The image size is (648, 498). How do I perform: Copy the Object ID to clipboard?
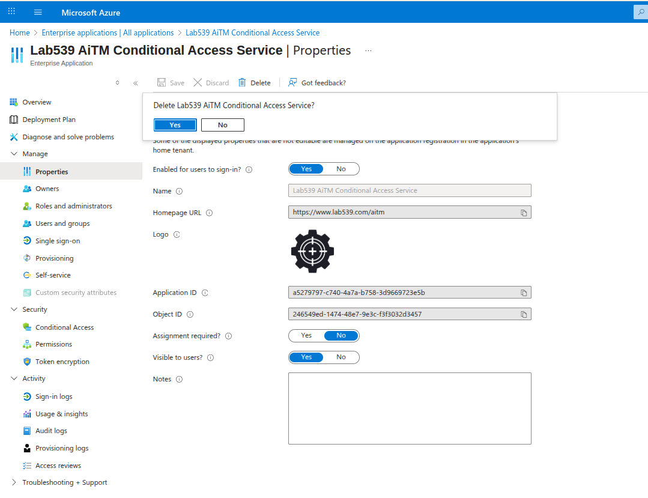click(x=524, y=314)
